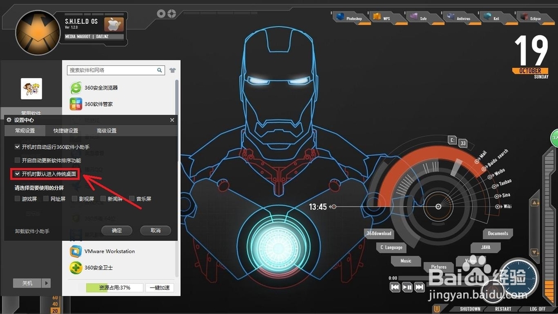The image size is (558, 314).
Task: Check the 游戏屏 option
Action: pos(17,198)
